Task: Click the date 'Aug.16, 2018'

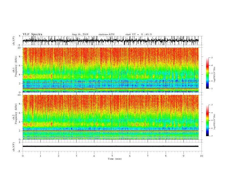Action: point(80,34)
